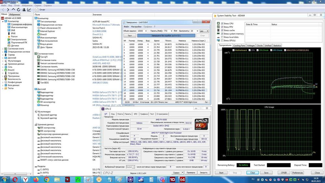The height and width of the screenshot is (183, 325).
Task: Switch to Voltages tab
Action: [x=251, y=46]
